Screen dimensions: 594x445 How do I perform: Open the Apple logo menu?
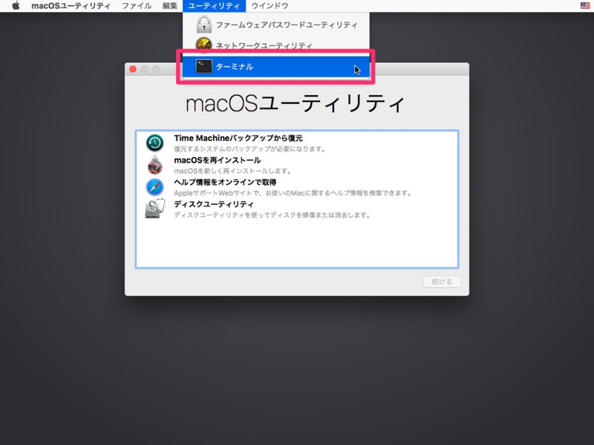(15, 6)
